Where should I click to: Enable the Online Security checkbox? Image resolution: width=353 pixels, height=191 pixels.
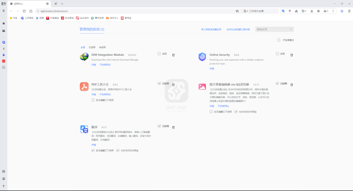[277, 54]
